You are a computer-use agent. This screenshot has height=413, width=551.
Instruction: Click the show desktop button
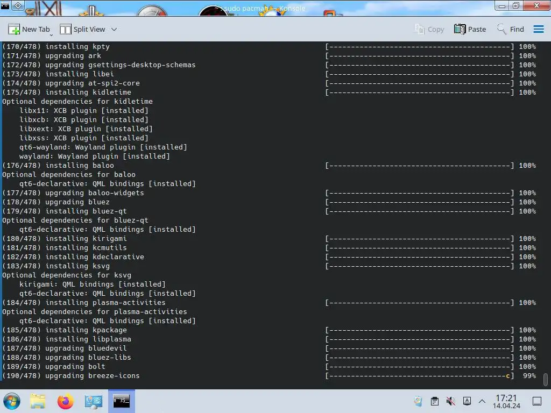[537, 401]
